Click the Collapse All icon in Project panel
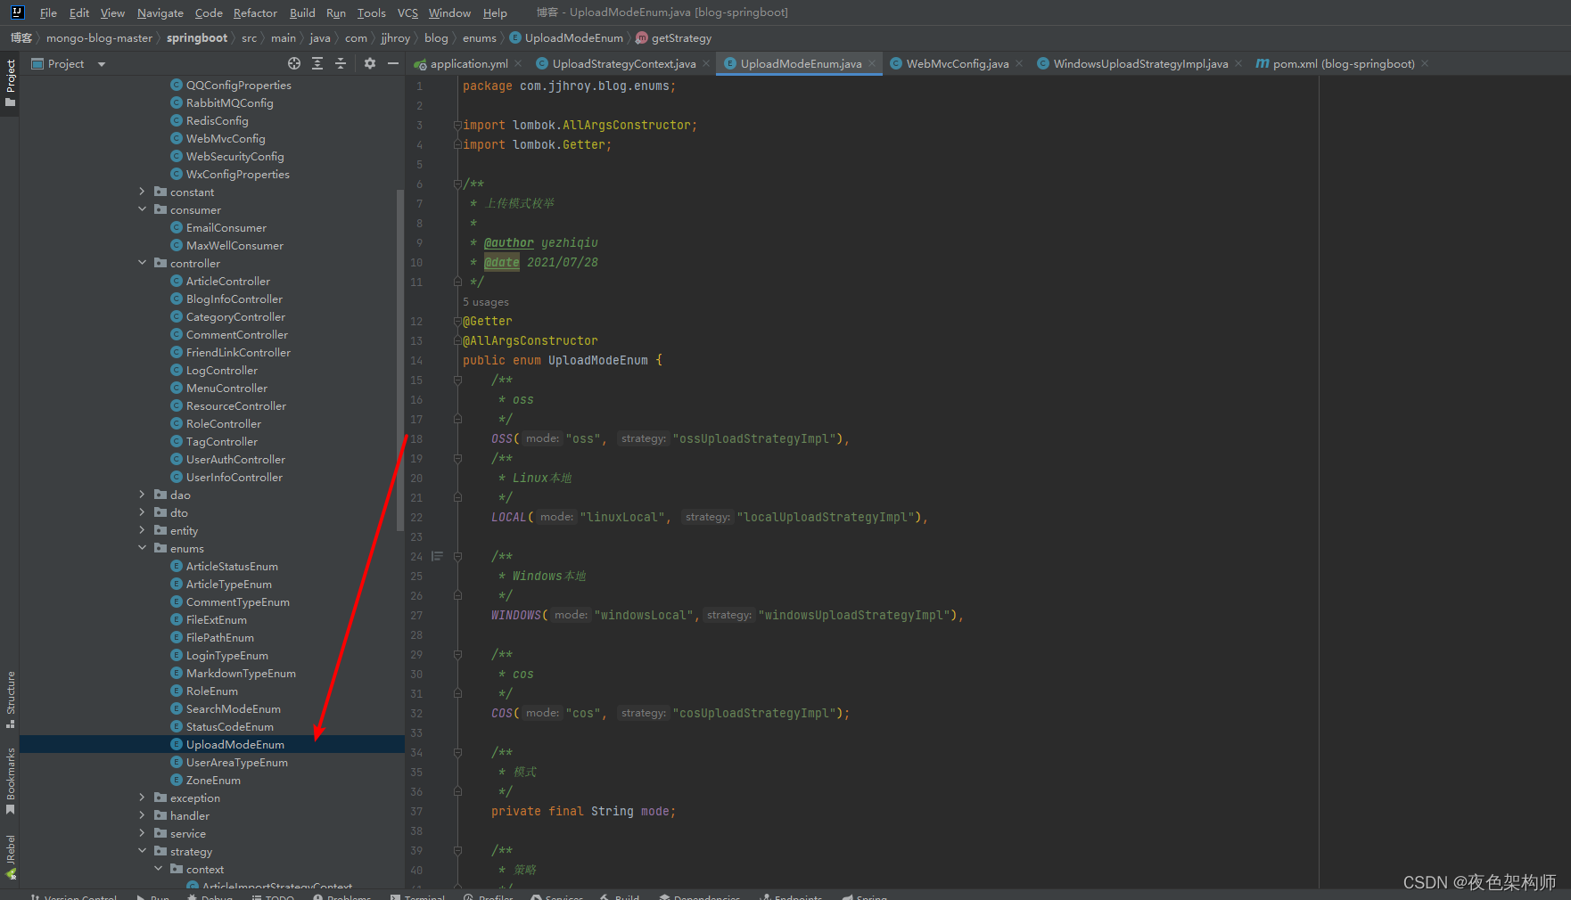Image resolution: width=1571 pixels, height=900 pixels. coord(341,63)
